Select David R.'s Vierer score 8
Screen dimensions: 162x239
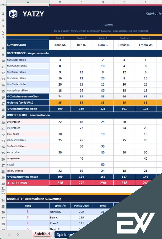click(x=124, y=78)
